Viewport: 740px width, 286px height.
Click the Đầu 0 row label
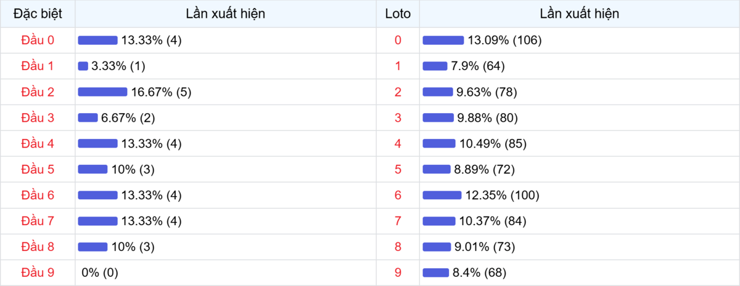click(38, 40)
